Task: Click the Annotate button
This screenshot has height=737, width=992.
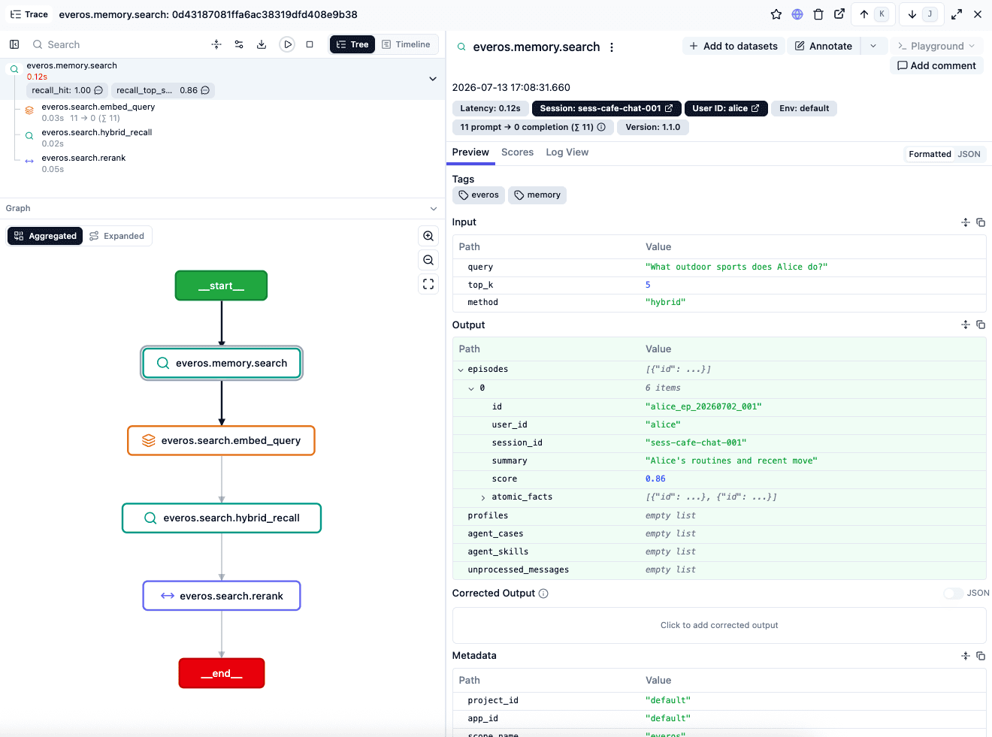Action: (x=824, y=46)
